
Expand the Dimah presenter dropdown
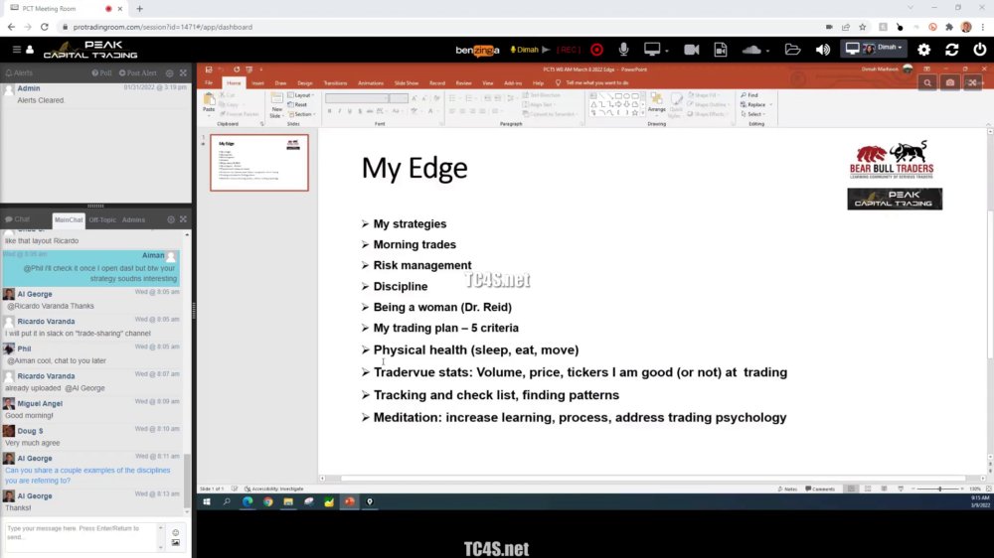point(874,48)
